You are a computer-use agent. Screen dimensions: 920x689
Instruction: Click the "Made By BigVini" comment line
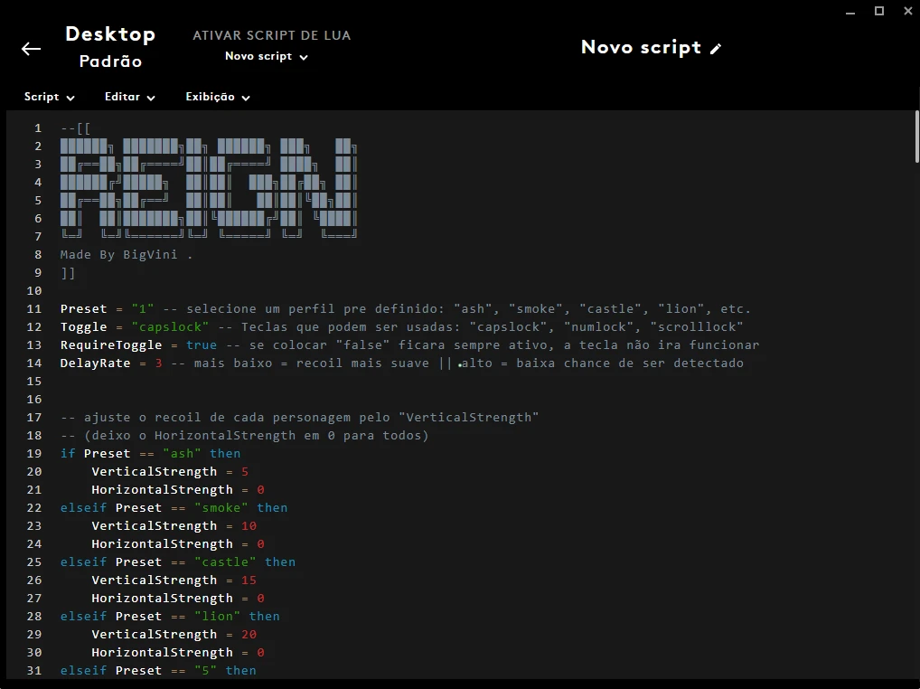[127, 254]
